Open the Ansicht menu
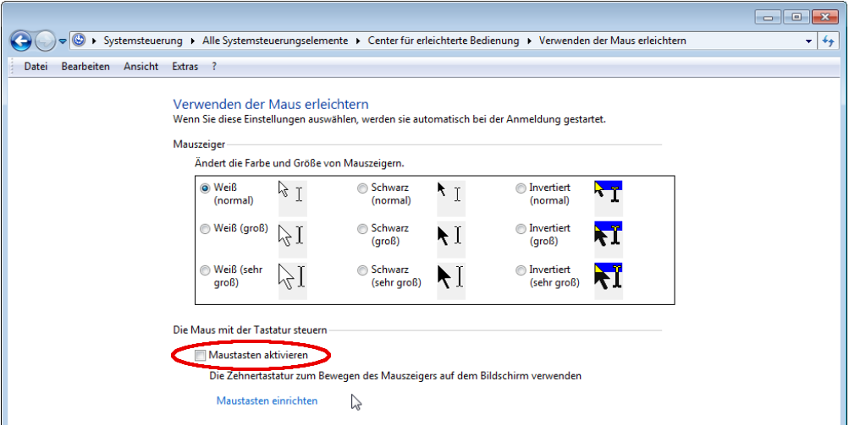This screenshot has width=849, height=425. point(141,67)
